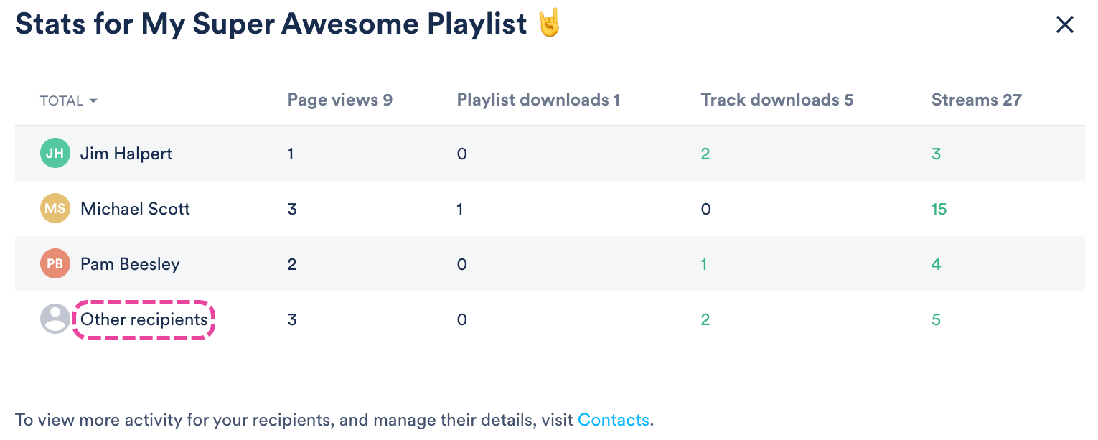Click Michael Scott's MS avatar icon
1098x440 pixels.
tap(55, 208)
